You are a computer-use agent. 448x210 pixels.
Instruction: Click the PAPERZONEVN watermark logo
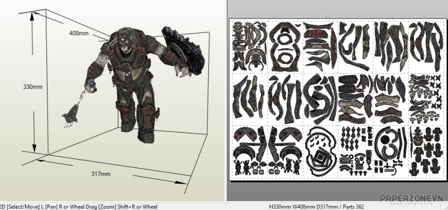pyautogui.click(x=411, y=199)
